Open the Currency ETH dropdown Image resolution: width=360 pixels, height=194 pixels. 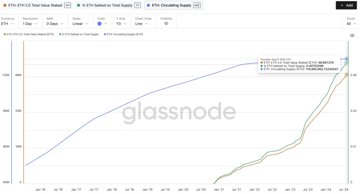[7, 24]
